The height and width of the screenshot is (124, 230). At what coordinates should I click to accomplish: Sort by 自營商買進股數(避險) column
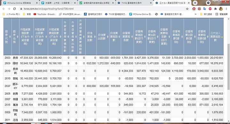point(177,36)
